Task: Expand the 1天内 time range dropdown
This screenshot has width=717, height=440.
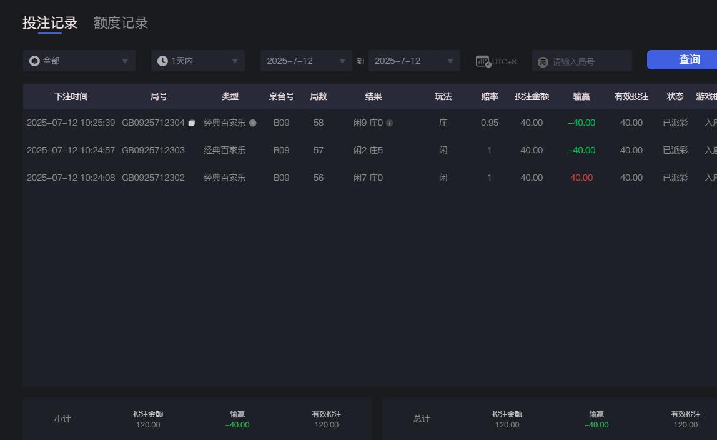Action: 197,61
